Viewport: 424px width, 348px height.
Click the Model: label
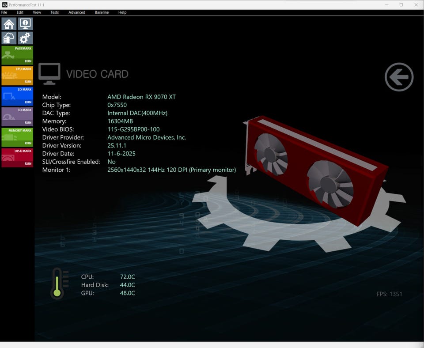point(52,97)
